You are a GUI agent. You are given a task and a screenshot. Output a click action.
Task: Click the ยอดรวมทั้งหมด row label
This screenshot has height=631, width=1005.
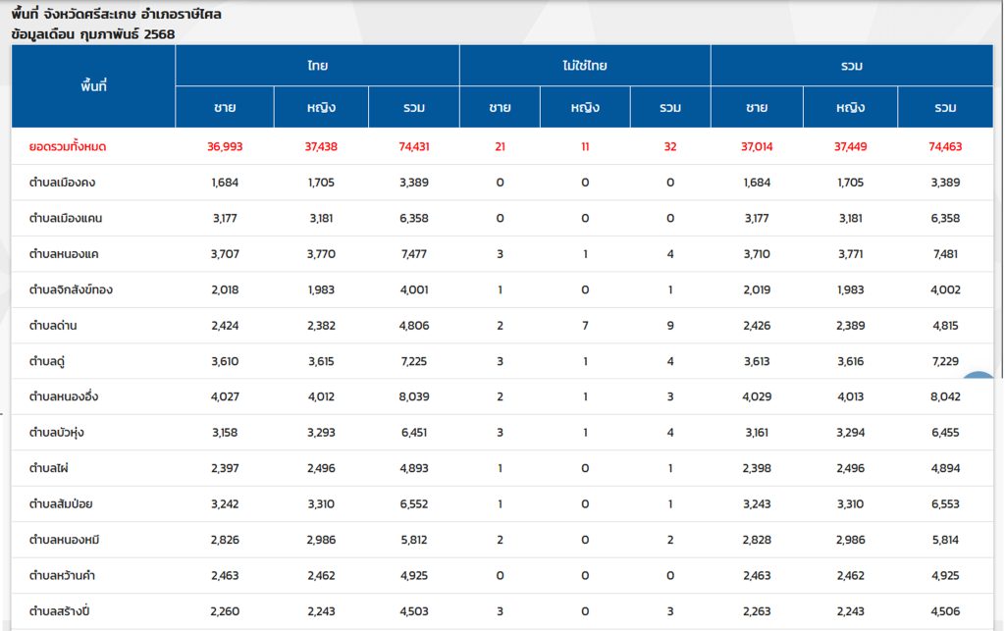[x=68, y=146]
